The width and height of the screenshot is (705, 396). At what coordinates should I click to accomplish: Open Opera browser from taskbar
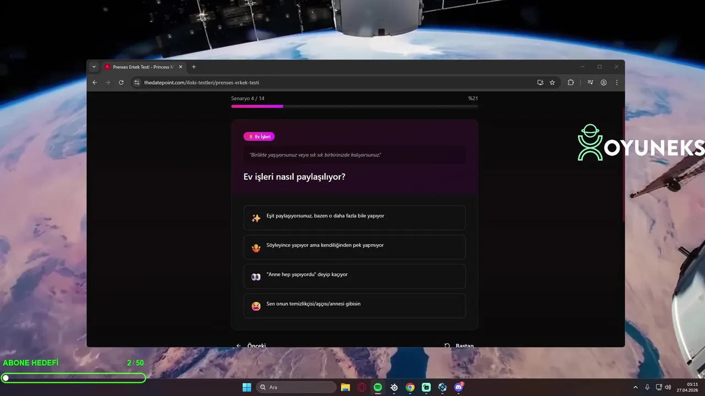pyautogui.click(x=362, y=387)
